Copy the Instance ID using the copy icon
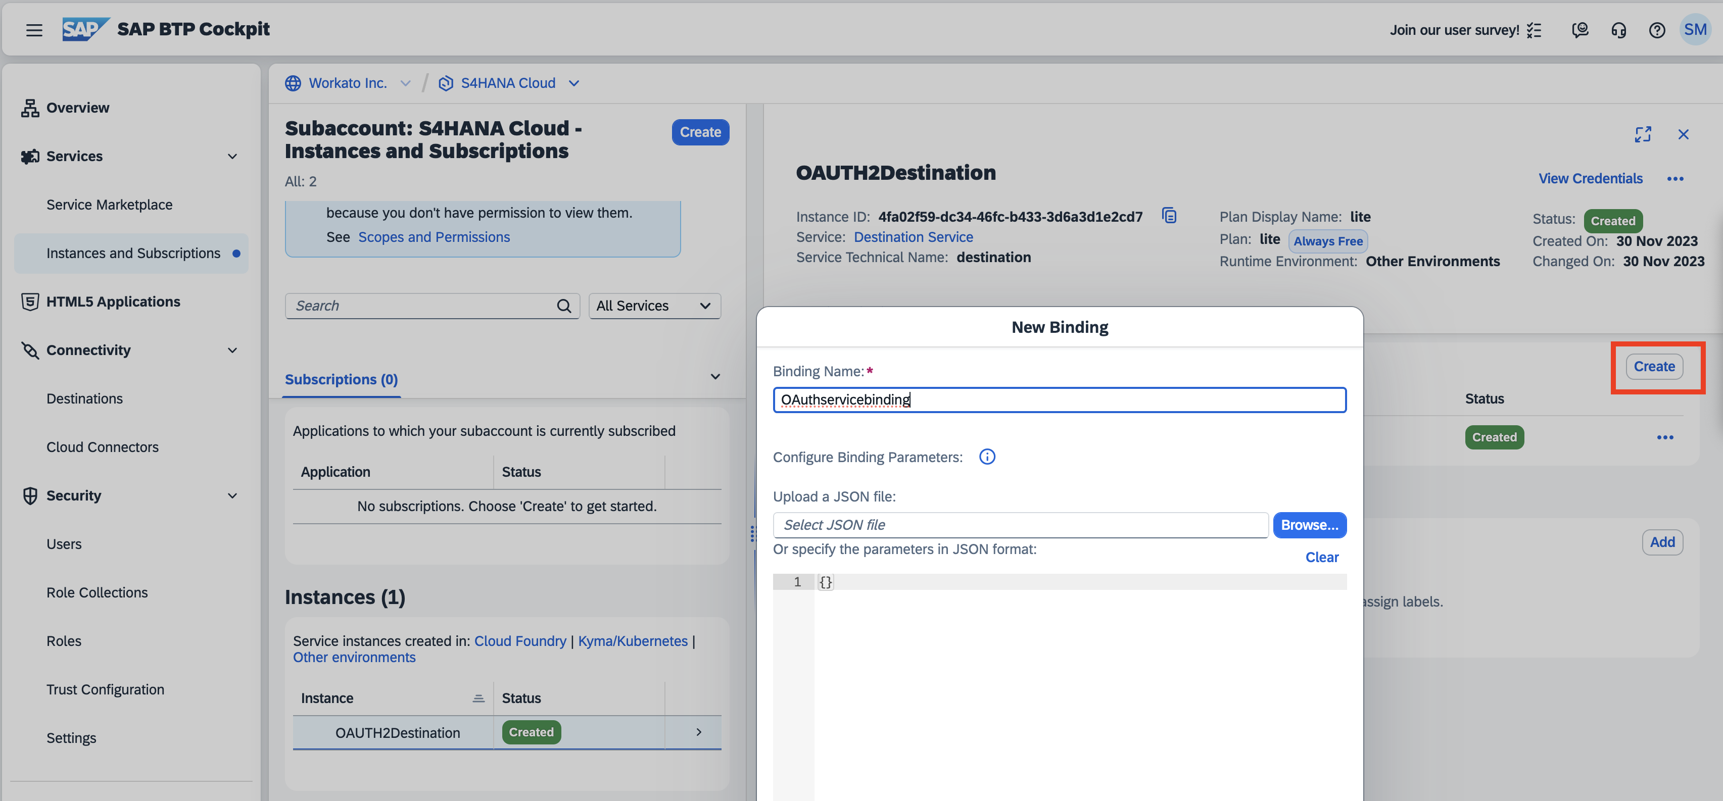The image size is (1723, 801). pyautogui.click(x=1169, y=215)
